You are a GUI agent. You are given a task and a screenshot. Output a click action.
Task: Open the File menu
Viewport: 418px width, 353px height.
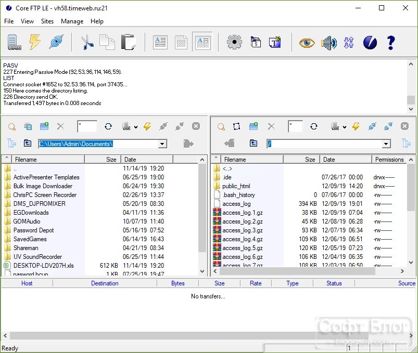(x=9, y=21)
